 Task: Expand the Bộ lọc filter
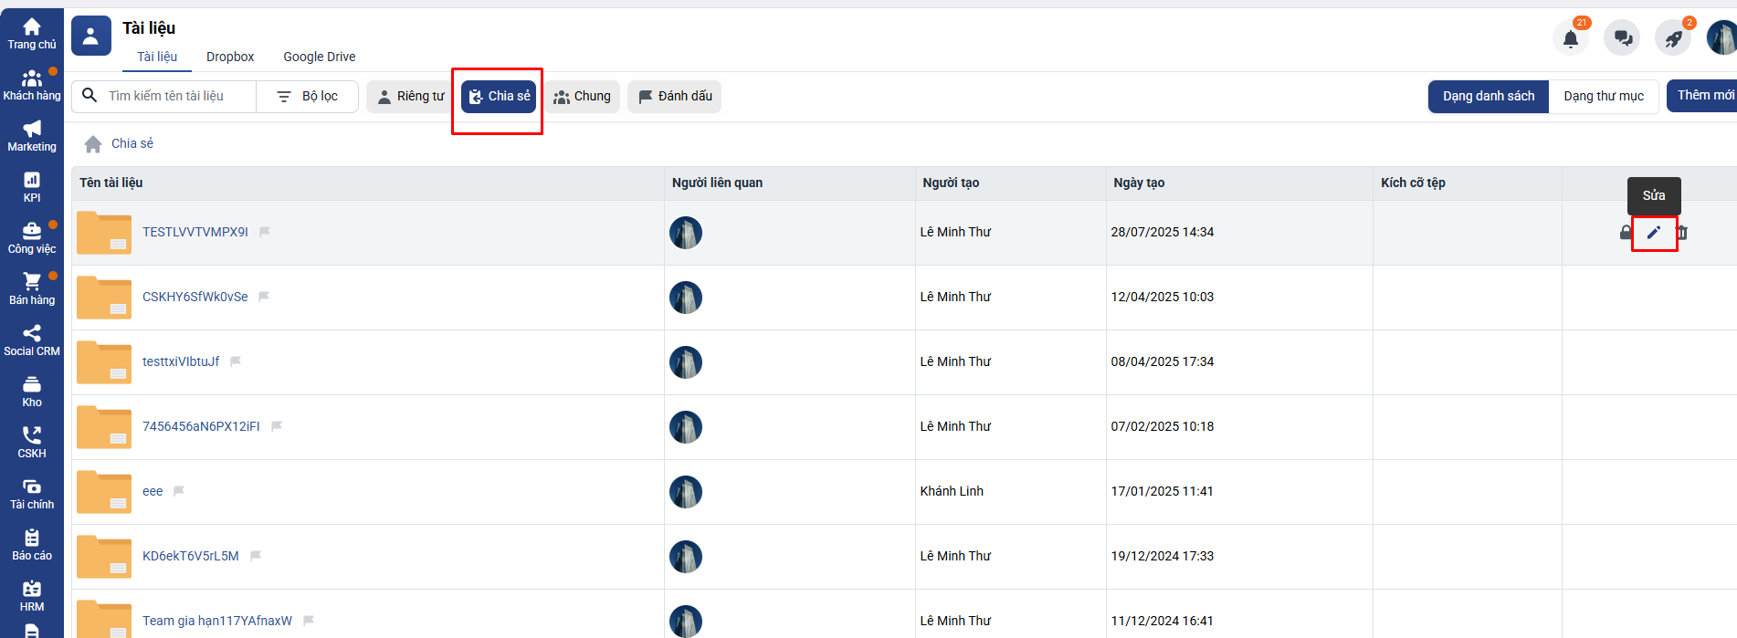(308, 96)
